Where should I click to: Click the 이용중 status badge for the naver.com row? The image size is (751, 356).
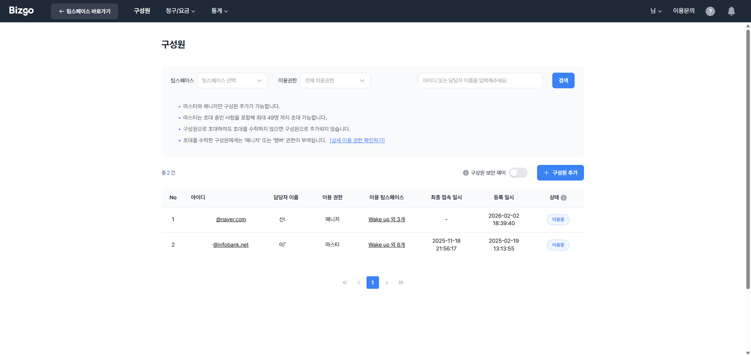coord(558,220)
